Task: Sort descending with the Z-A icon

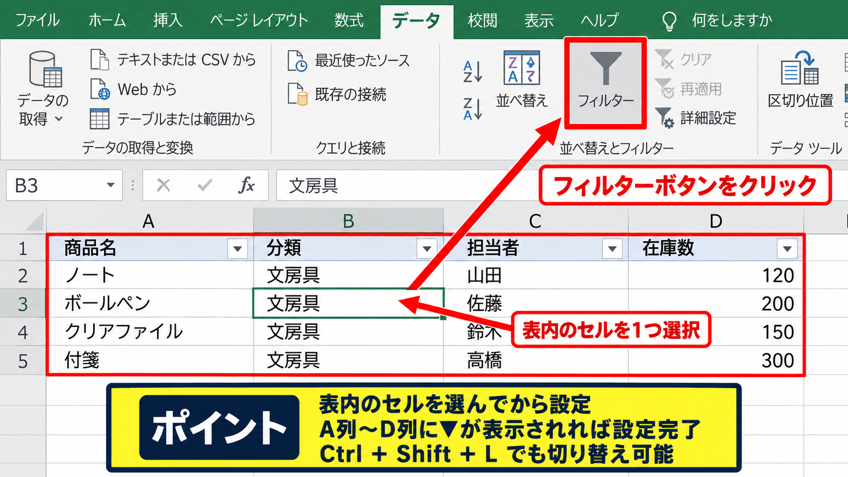Action: tap(473, 109)
